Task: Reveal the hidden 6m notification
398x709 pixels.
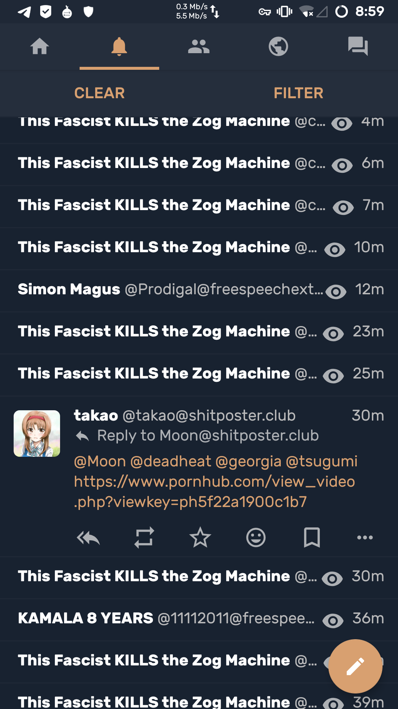Action: click(342, 165)
